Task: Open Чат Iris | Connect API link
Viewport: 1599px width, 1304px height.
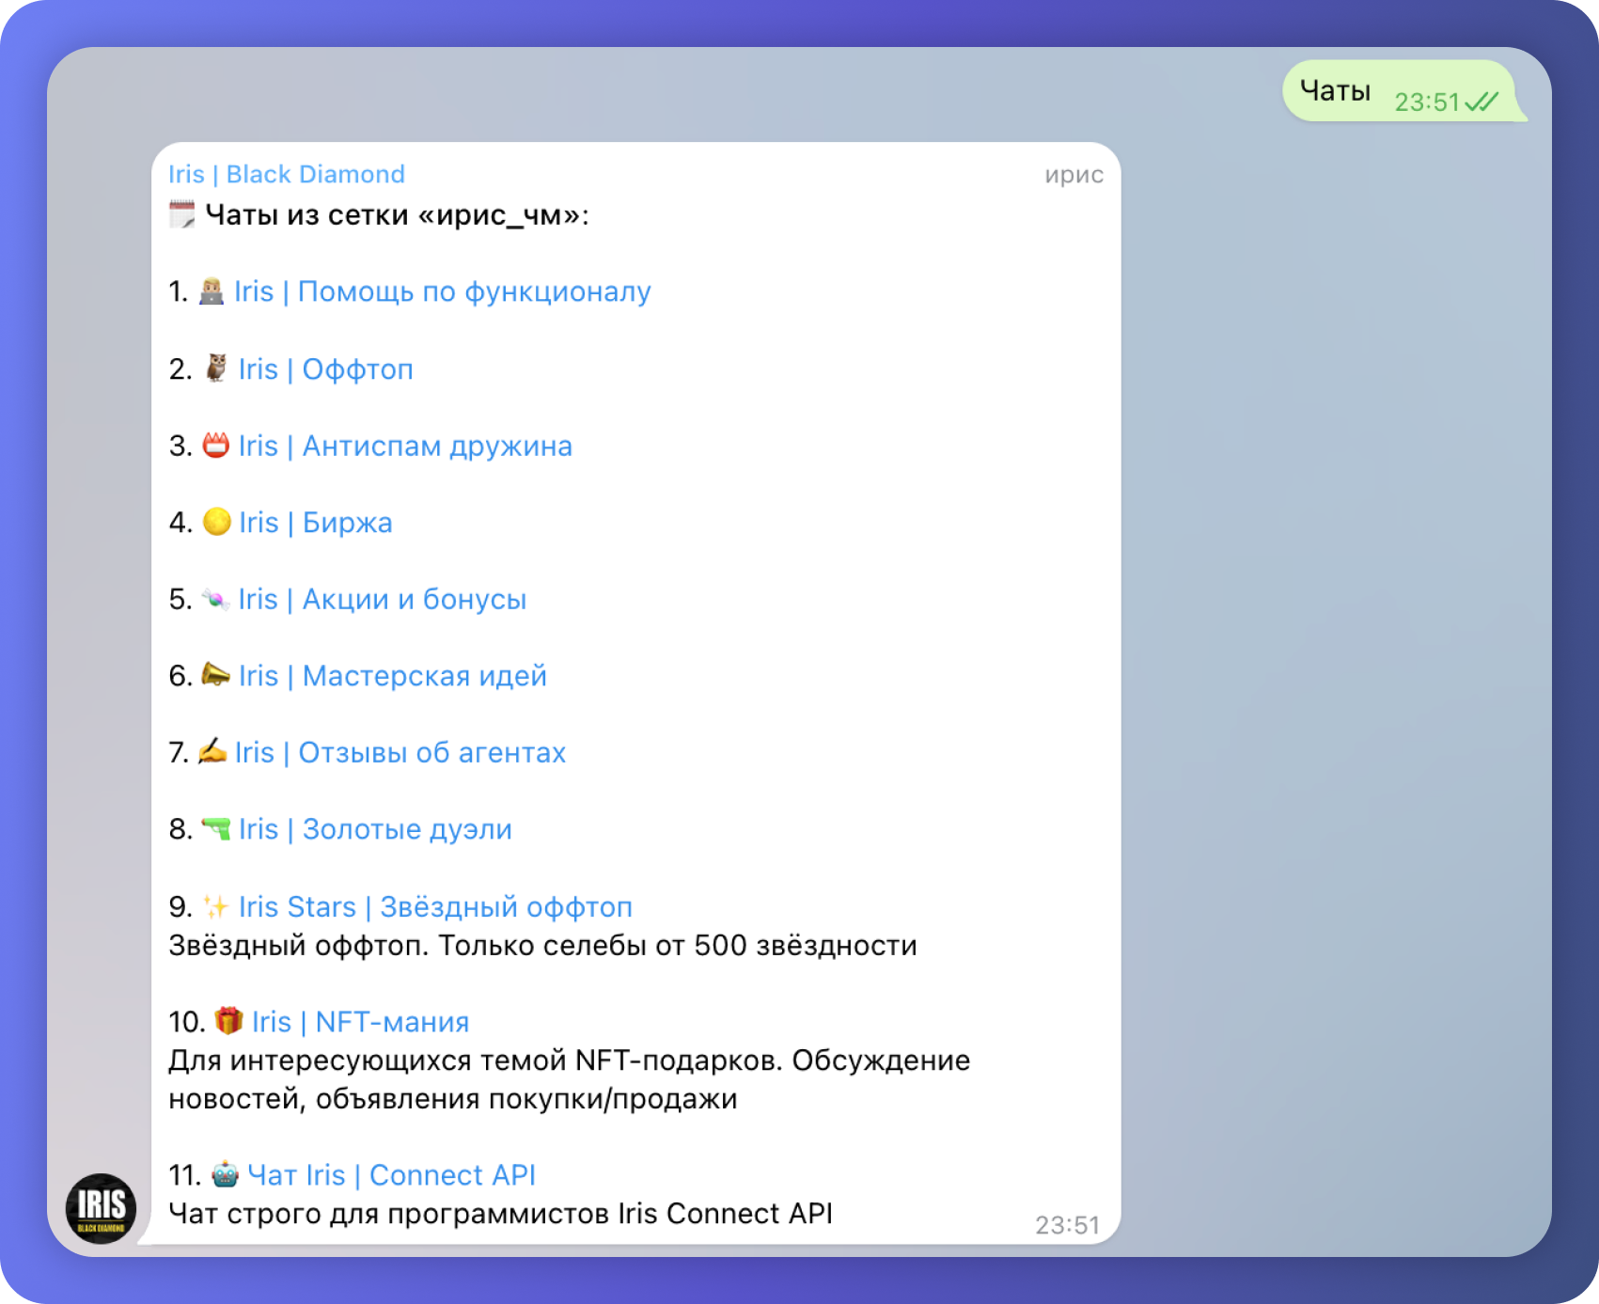Action: 392,1175
